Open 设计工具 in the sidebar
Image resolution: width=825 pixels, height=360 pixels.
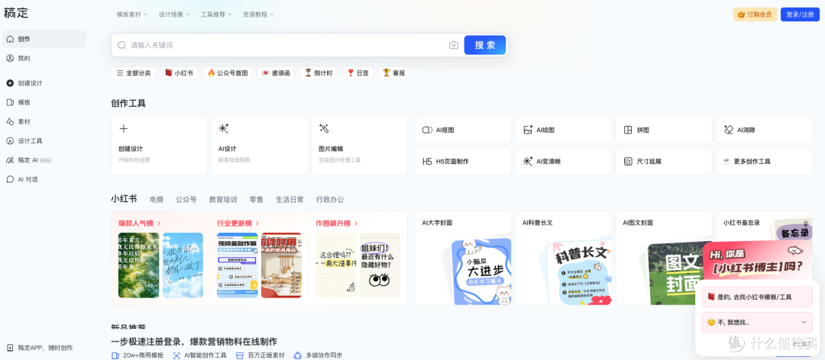coord(44,141)
